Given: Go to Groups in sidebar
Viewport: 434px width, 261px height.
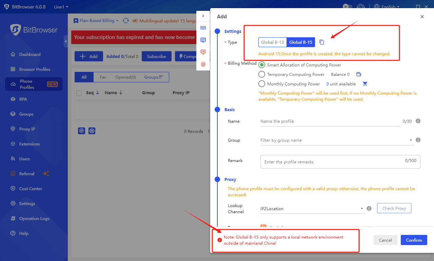Looking at the screenshot, I should tap(34, 114).
